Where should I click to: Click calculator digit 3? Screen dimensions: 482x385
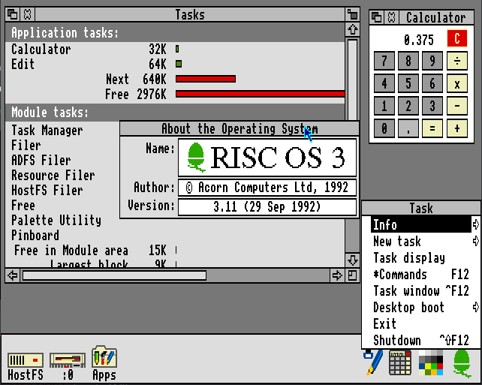(432, 106)
